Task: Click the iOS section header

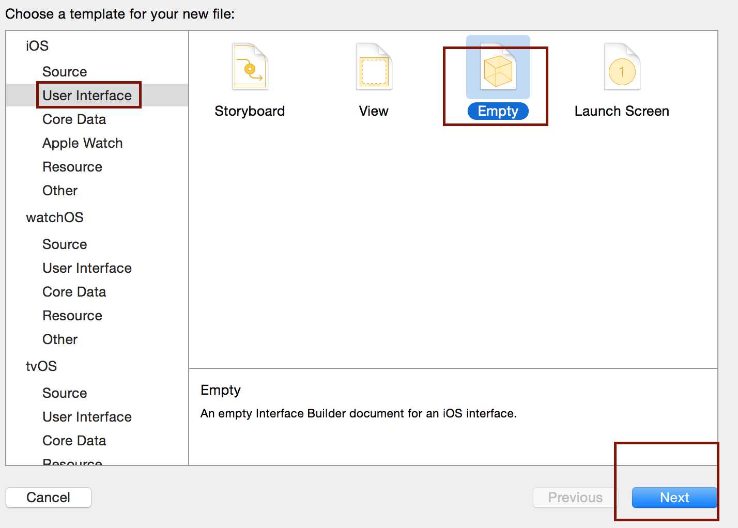Action: pyautogui.click(x=37, y=46)
